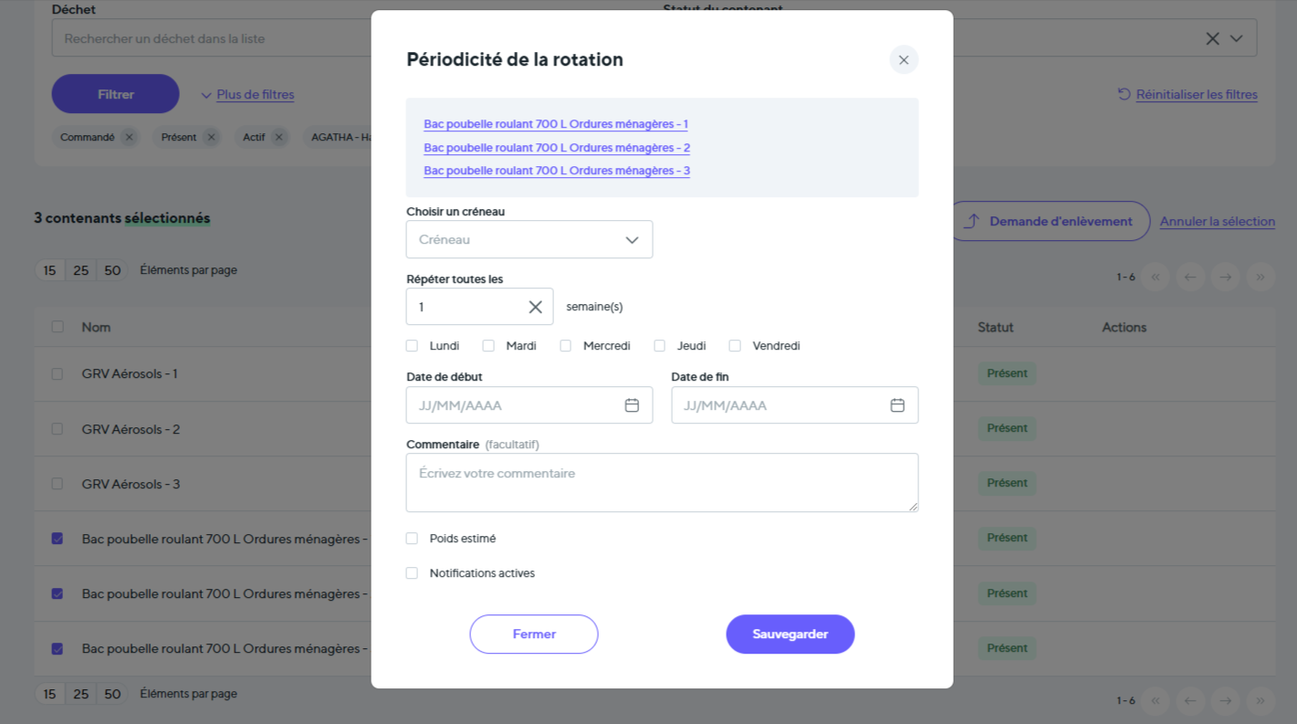Image resolution: width=1297 pixels, height=724 pixels.
Task: Select 25 elements per page
Action: [81, 270]
